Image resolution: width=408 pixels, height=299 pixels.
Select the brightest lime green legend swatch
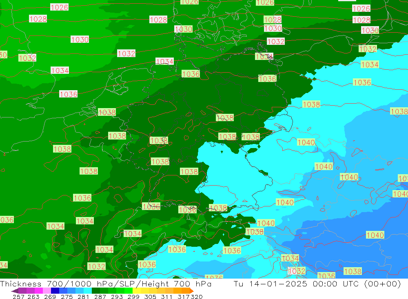tap(129, 291)
